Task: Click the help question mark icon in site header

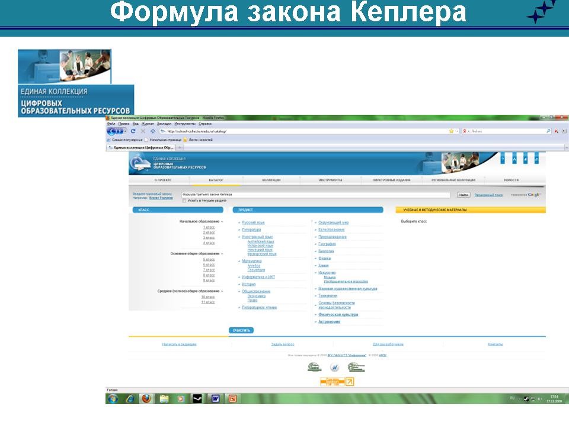Action: (x=503, y=160)
